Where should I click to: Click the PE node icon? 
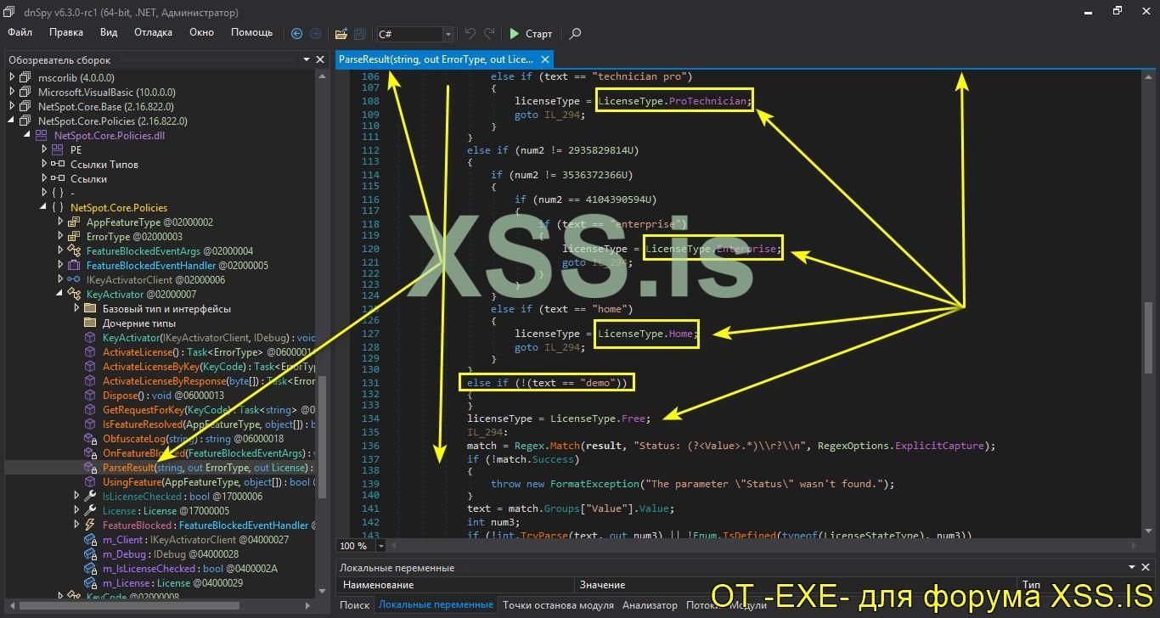(x=57, y=150)
